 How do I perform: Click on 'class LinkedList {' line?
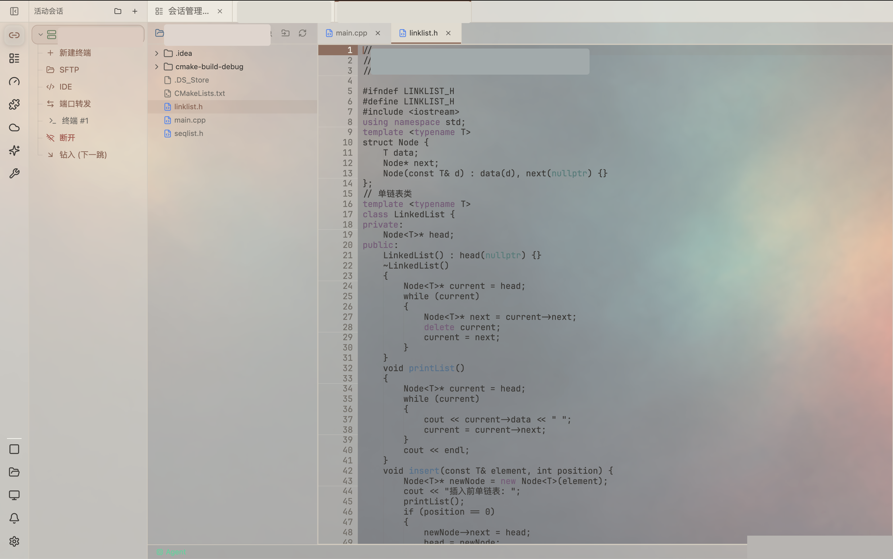[x=409, y=215]
